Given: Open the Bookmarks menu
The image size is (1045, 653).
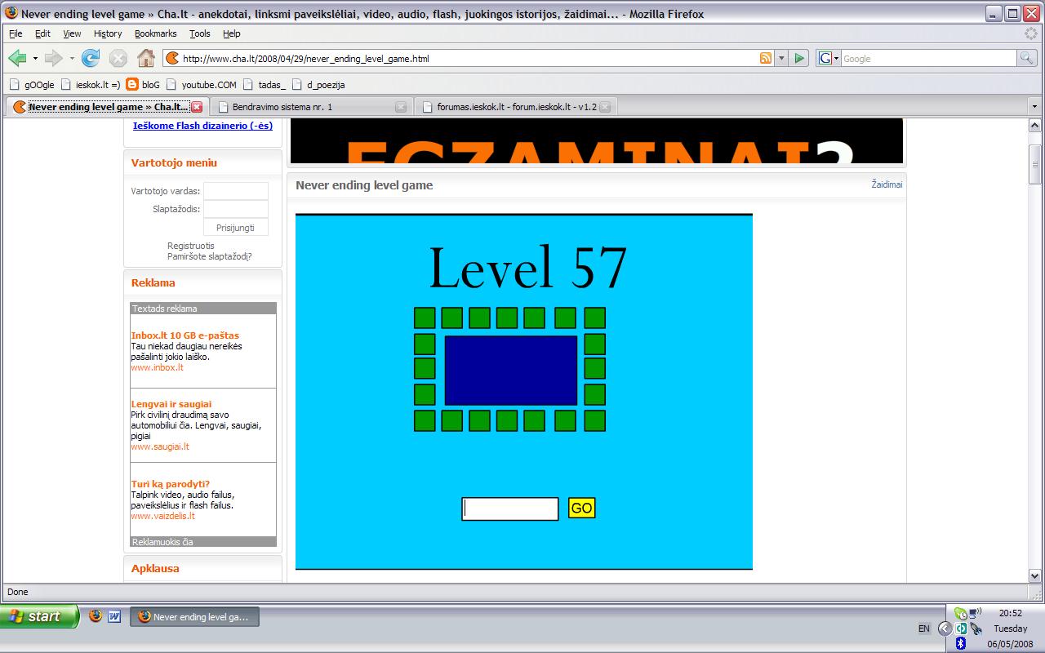Looking at the screenshot, I should click(155, 33).
